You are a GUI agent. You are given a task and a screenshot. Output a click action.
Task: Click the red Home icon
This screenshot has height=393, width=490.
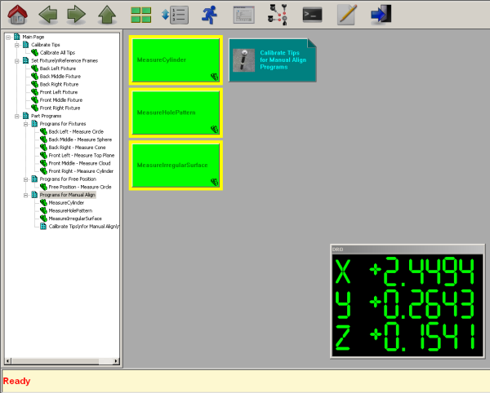[19, 14]
